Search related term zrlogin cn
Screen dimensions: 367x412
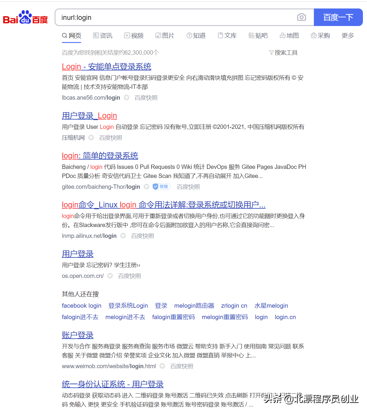[234, 306]
